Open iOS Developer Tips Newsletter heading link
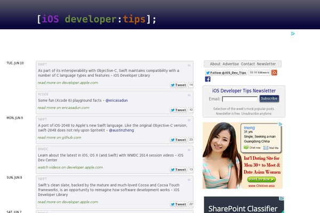Viewport: 320px width, 213px height. click(244, 91)
